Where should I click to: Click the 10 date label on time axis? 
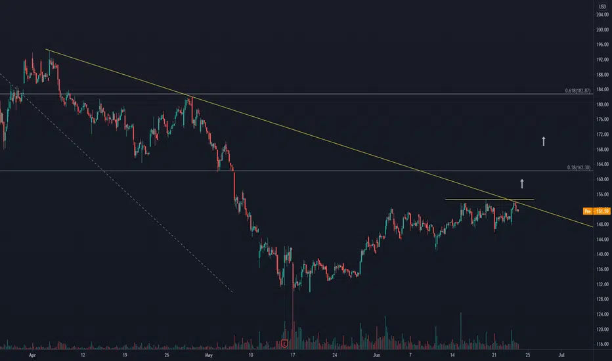(251, 355)
